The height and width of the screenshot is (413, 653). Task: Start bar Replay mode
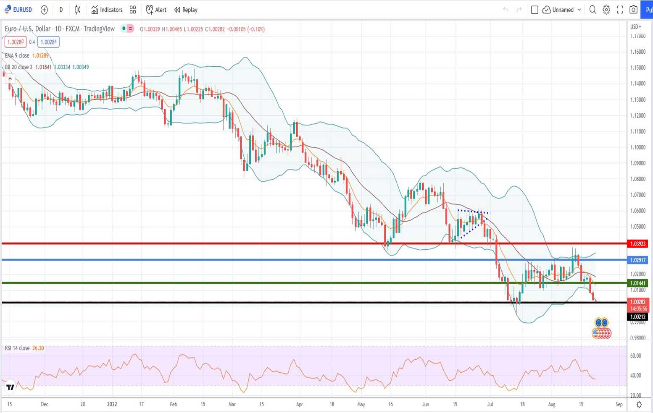click(186, 10)
